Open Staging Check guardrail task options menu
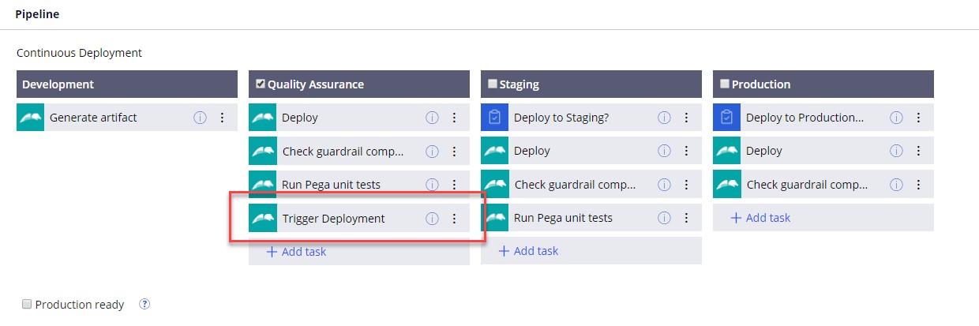The width and height of the screenshot is (979, 326). [x=686, y=185]
